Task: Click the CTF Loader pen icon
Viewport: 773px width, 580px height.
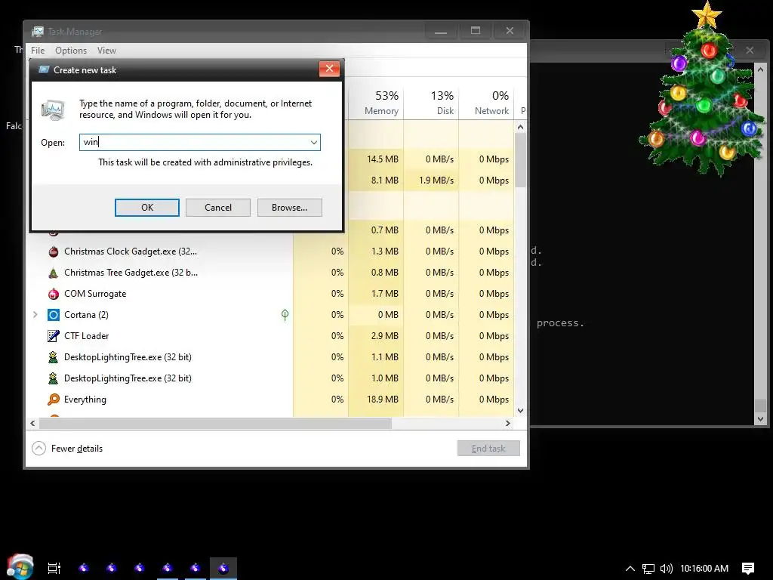Action: point(54,336)
